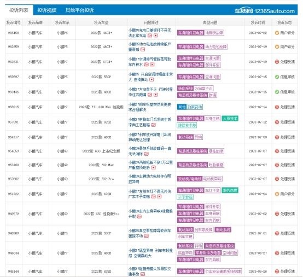Open image icon in complaint 957691 row
This screenshot has height=277, width=303.
[x=154, y=125]
